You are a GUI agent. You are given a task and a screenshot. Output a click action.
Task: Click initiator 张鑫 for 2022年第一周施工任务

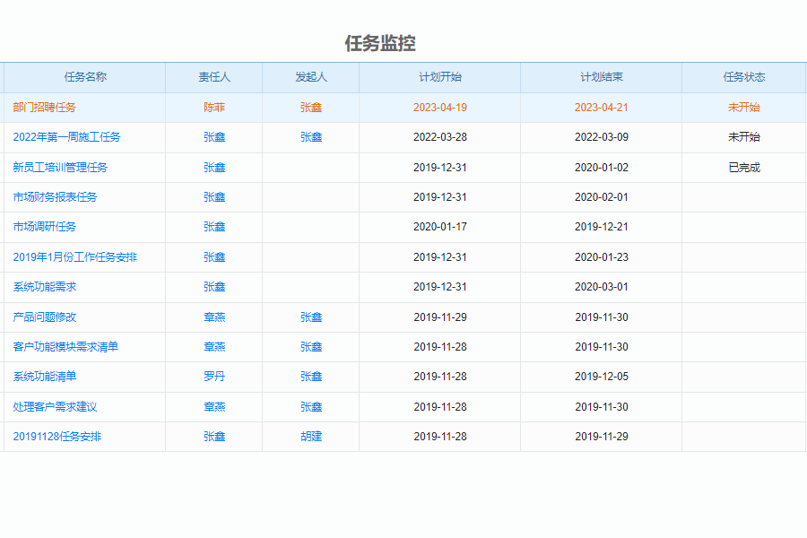point(311,137)
